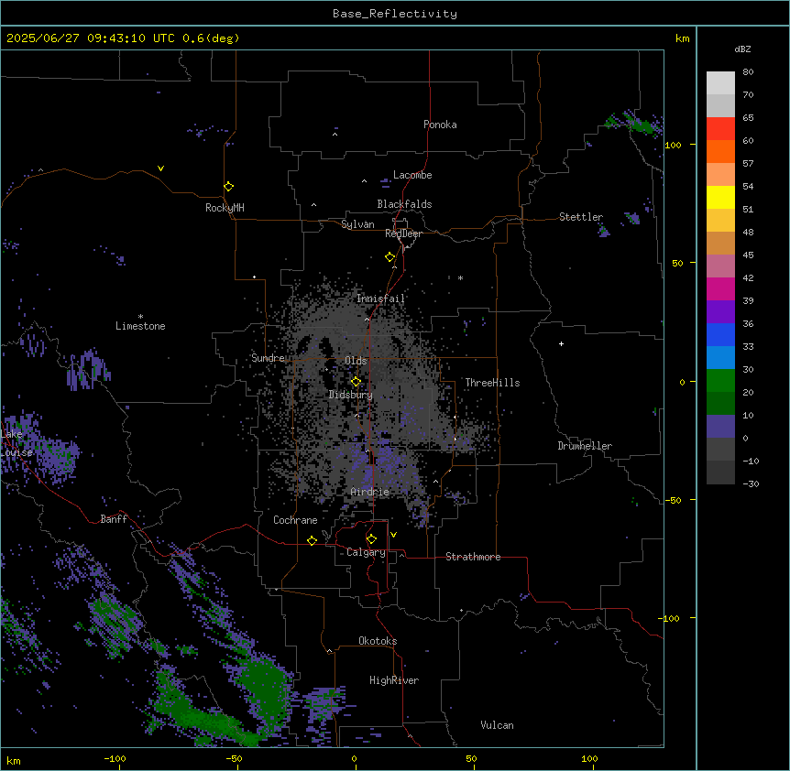This screenshot has height=771, width=790.
Task: Click the Blackfalds label
Action: tap(404, 204)
